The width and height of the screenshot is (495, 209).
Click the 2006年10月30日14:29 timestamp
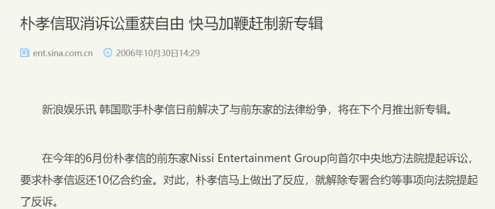point(158,53)
